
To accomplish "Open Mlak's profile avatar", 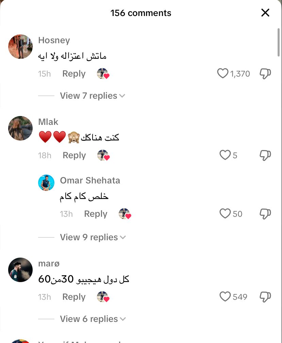I will 20,128.
